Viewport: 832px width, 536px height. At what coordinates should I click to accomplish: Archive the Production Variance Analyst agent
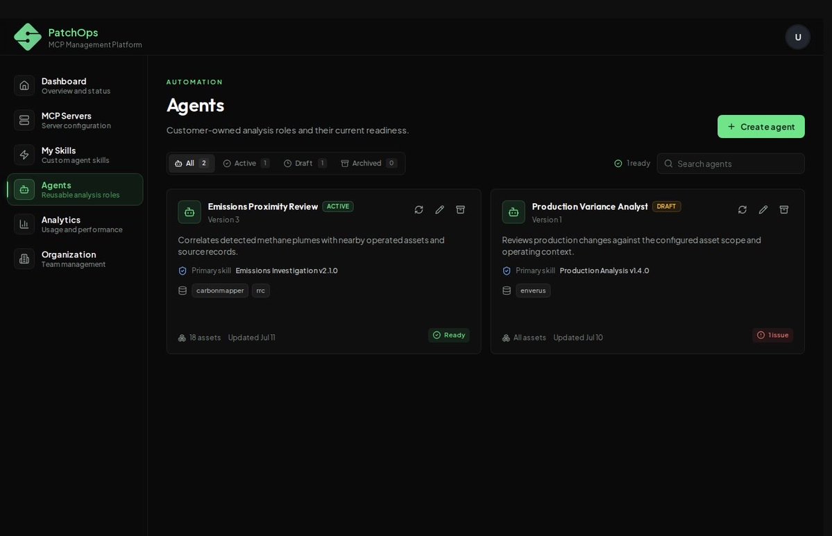tap(783, 210)
